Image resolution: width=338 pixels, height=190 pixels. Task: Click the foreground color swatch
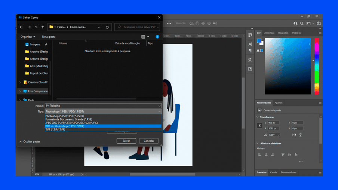259,41
